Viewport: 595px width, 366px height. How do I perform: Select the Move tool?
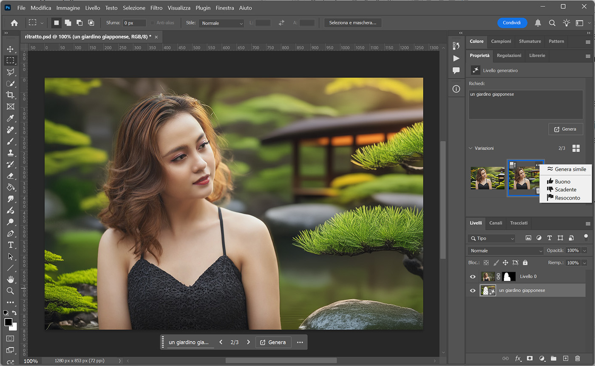point(11,49)
